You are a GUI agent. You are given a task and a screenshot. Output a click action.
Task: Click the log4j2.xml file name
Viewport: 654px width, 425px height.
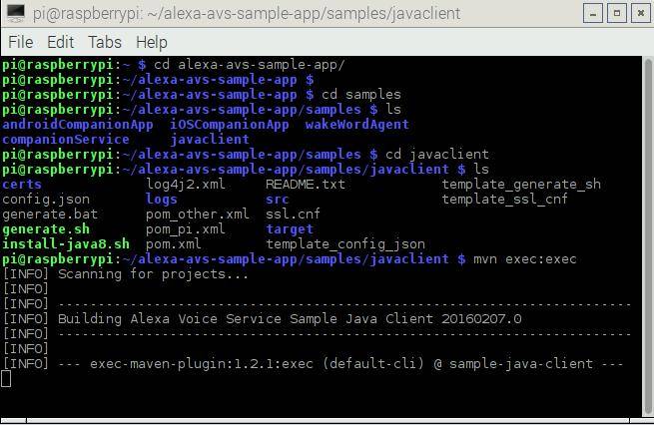(x=186, y=185)
